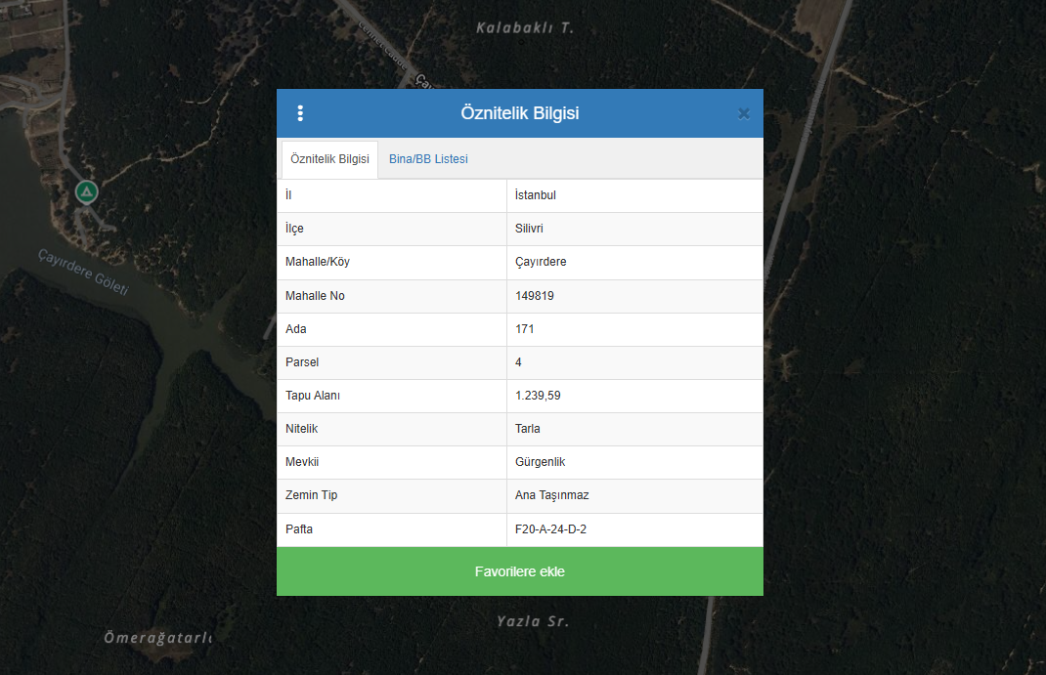The width and height of the screenshot is (1046, 675).
Task: Open the three-dot options menu
Action: tap(300, 113)
